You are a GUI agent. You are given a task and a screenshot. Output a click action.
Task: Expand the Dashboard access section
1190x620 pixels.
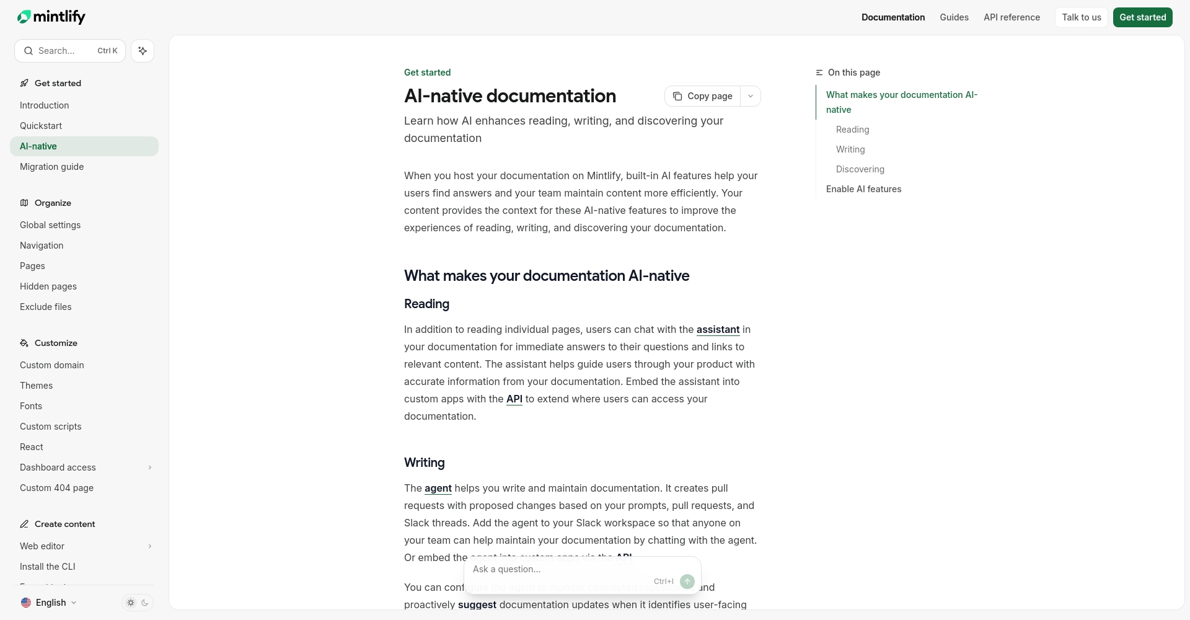tap(149, 467)
